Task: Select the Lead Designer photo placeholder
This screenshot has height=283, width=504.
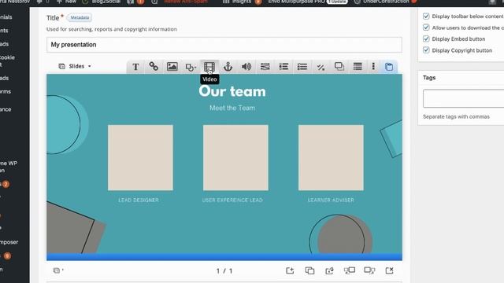Action: (x=140, y=157)
